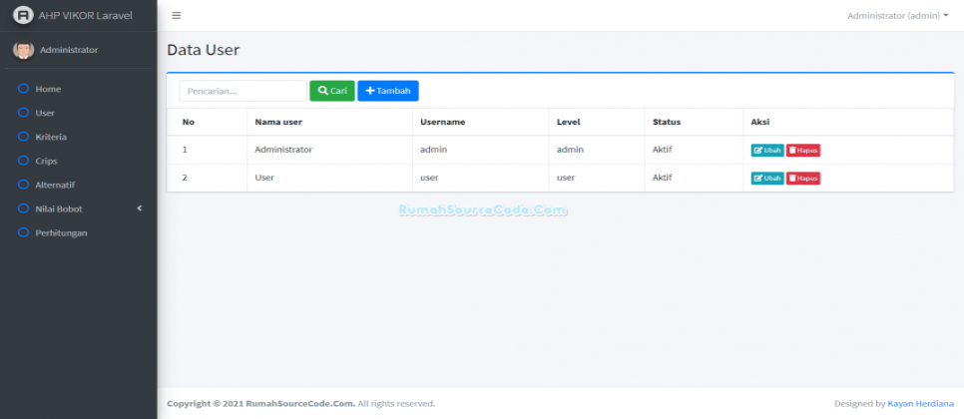Click Ubah for the Administrator row

coord(767,150)
